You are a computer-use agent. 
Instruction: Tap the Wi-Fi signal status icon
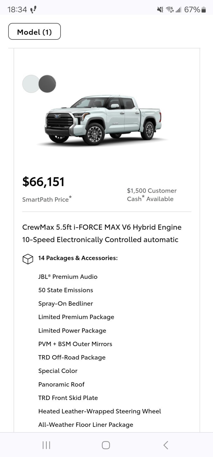170,10
